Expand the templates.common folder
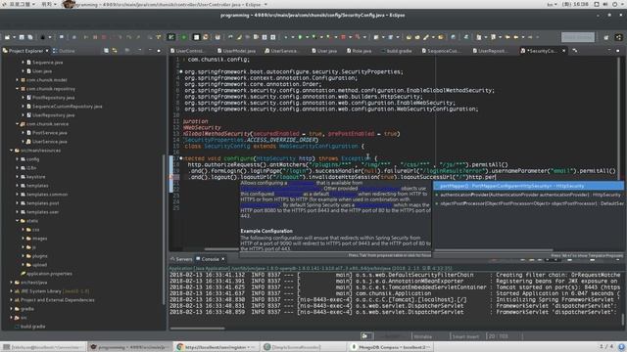Image resolution: width=627 pixels, height=352 pixels. point(18,194)
